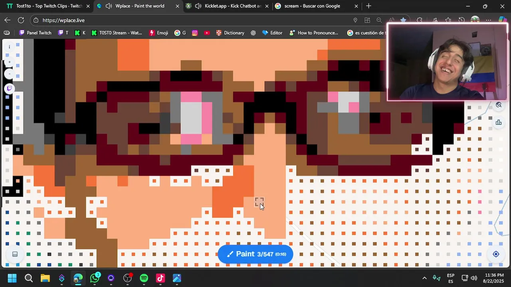Click the map search magnifier icon
The height and width of the screenshot is (287, 511).
pyautogui.click(x=499, y=105)
